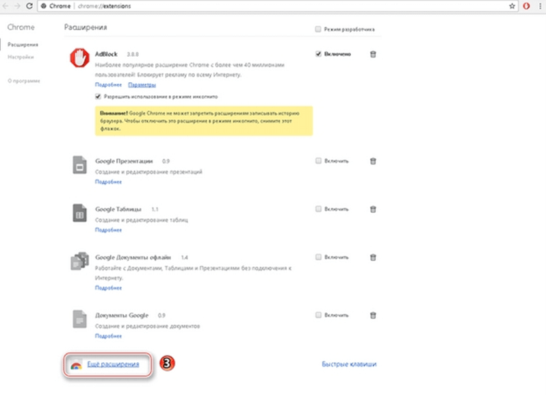Delete Документы Google using its trash icon
Screen dimensions: 546x395
coord(372,315)
